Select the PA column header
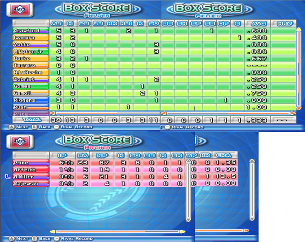Image resolution: width=305 pixels, height=242 pixels. click(x=83, y=155)
